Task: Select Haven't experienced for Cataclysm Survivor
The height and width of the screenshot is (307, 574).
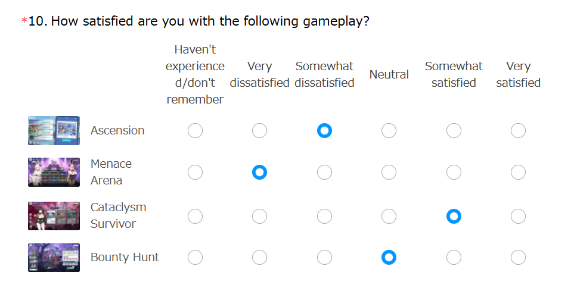Action: [195, 216]
